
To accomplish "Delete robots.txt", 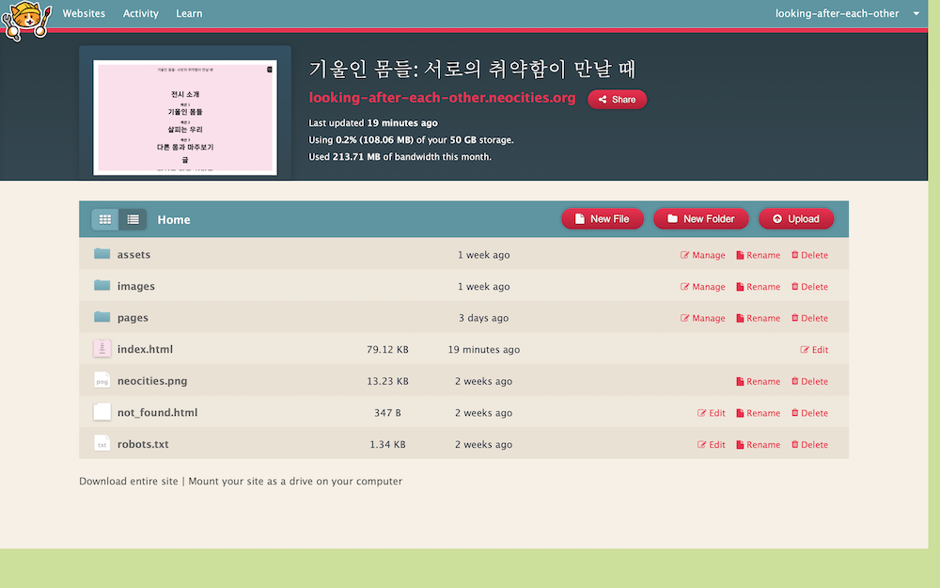I will pos(809,445).
